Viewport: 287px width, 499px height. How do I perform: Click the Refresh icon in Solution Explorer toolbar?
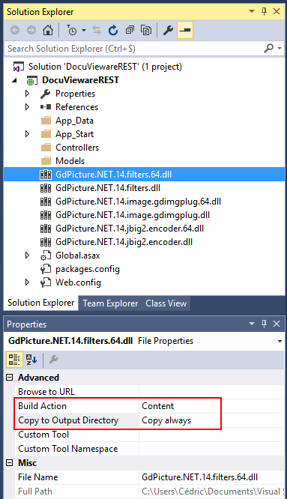[113, 30]
